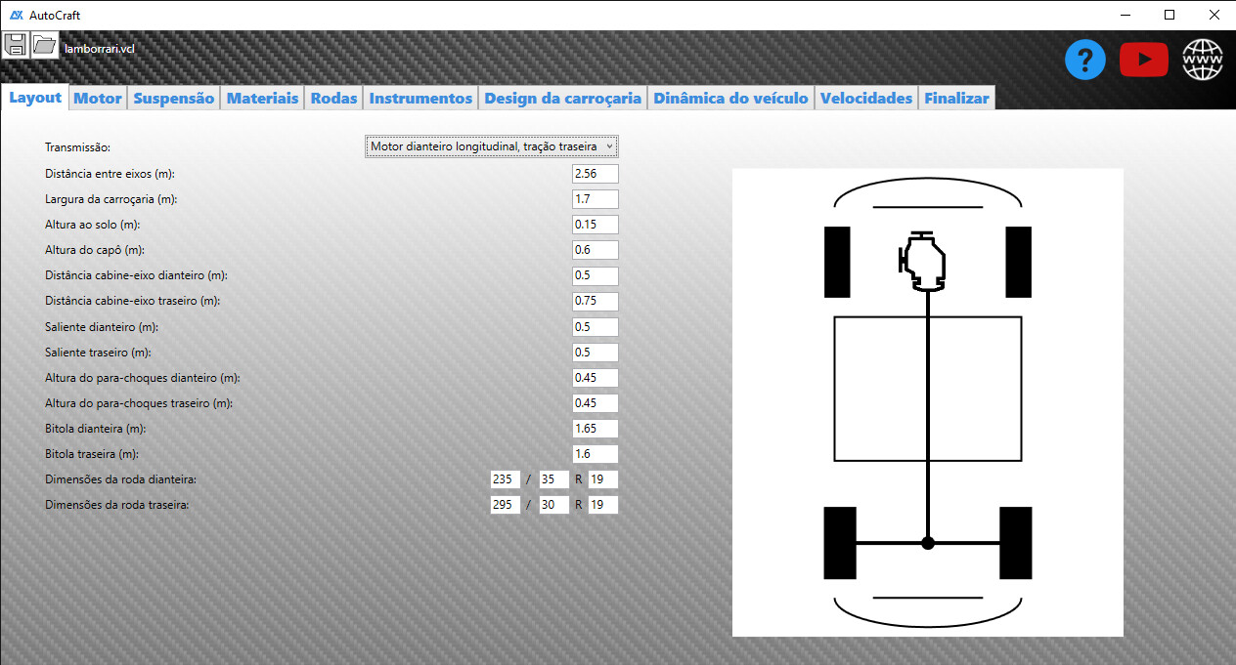Go to the Rodas tab

point(333,99)
